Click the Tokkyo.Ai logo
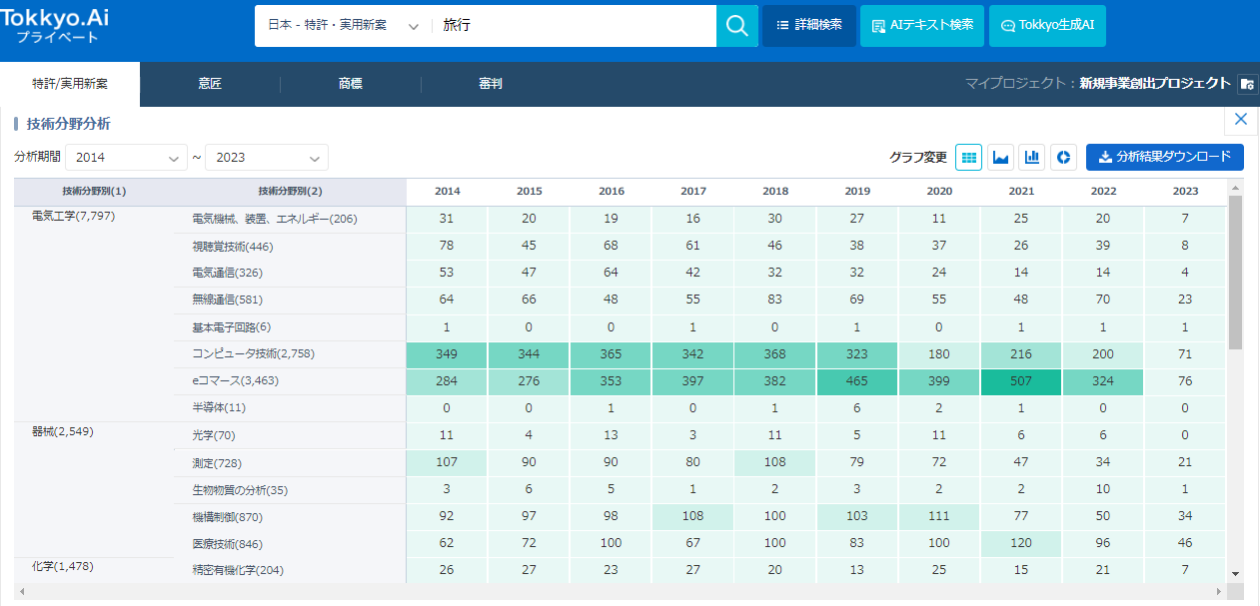The width and height of the screenshot is (1260, 606). [58, 24]
